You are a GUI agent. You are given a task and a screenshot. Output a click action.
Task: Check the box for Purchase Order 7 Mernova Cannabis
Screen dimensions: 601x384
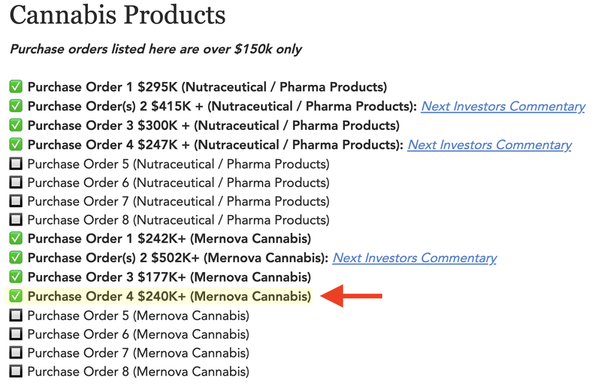coord(16,352)
